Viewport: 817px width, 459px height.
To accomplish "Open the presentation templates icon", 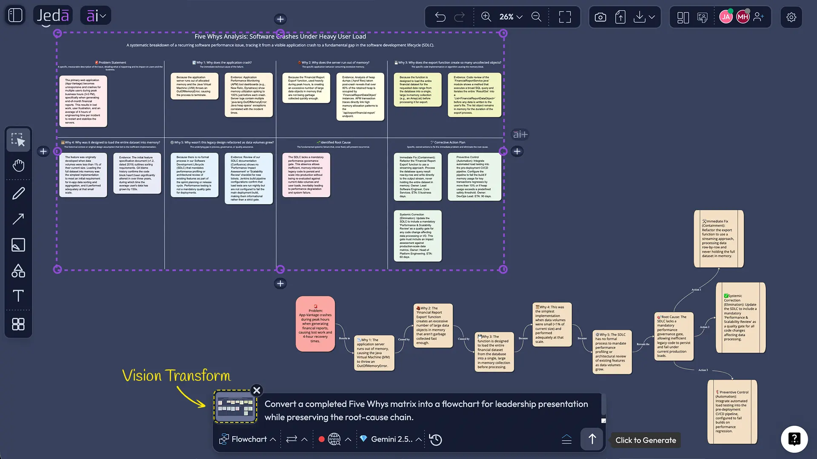I will coord(703,17).
